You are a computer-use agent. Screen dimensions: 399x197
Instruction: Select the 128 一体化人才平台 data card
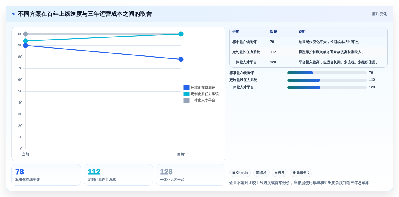click(x=190, y=175)
